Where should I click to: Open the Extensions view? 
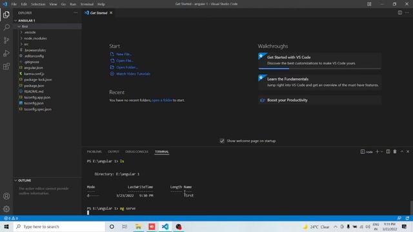pyautogui.click(x=6, y=66)
